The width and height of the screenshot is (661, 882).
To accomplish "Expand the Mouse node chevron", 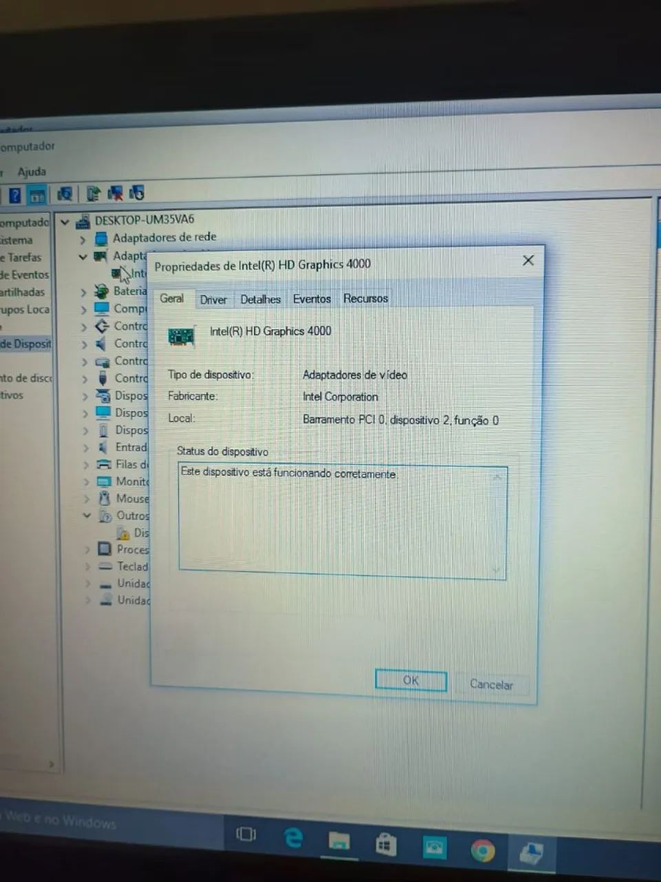I will click(87, 499).
